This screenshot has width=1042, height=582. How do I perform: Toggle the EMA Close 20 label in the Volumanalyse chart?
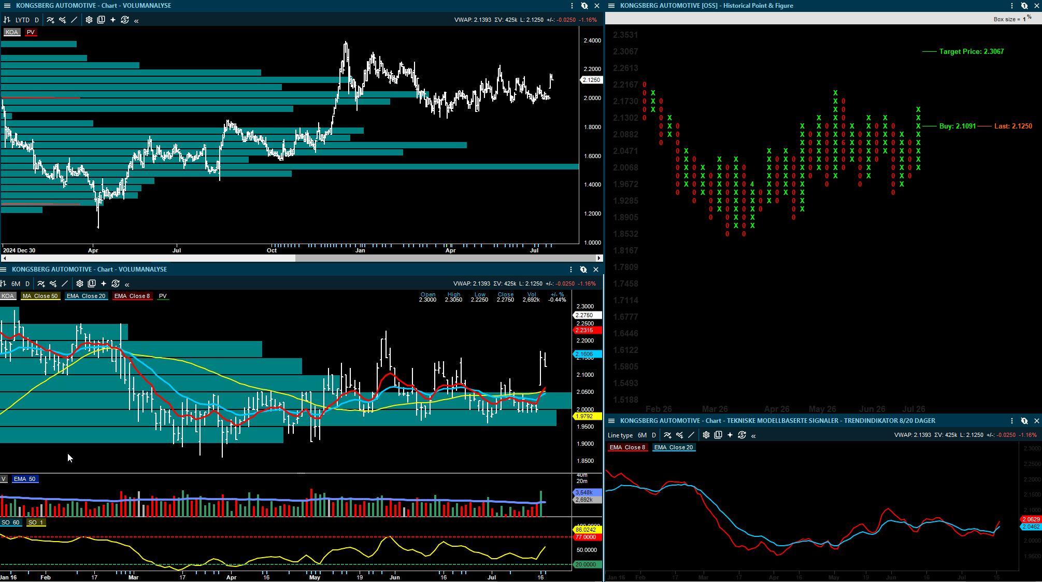(x=86, y=296)
